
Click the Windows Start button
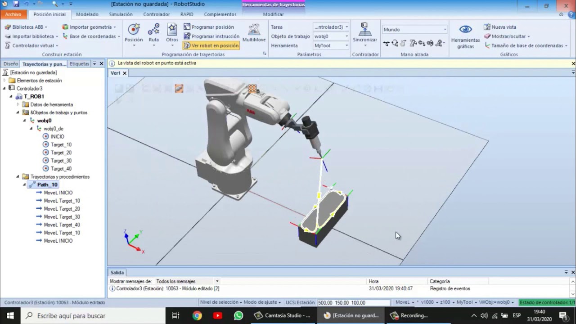pyautogui.click(x=10, y=315)
